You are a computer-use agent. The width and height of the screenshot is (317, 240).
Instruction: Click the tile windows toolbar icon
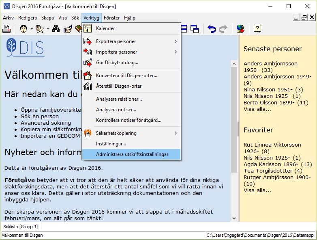point(184,29)
